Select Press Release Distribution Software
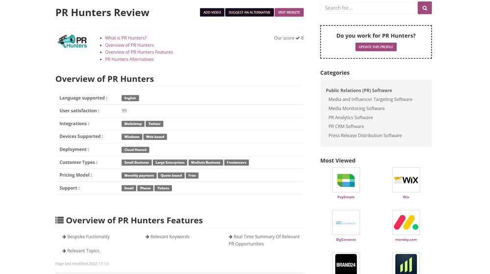The image size is (490, 274). (x=365, y=136)
